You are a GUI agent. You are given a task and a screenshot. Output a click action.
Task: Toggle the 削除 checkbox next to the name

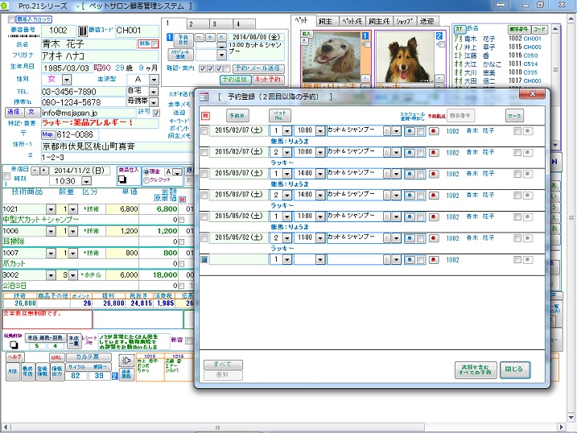click(155, 44)
